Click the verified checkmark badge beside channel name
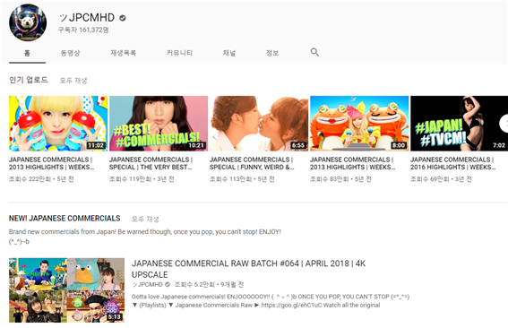This screenshot has height=328, width=508. 123,18
